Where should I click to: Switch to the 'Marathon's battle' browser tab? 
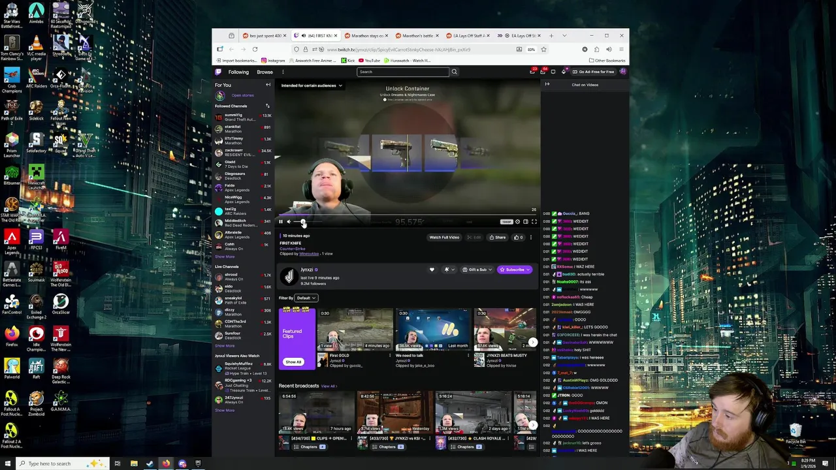(419, 36)
